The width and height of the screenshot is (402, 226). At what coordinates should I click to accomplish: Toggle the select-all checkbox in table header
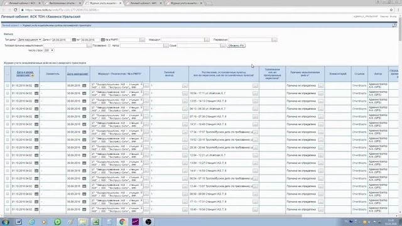[8, 74]
